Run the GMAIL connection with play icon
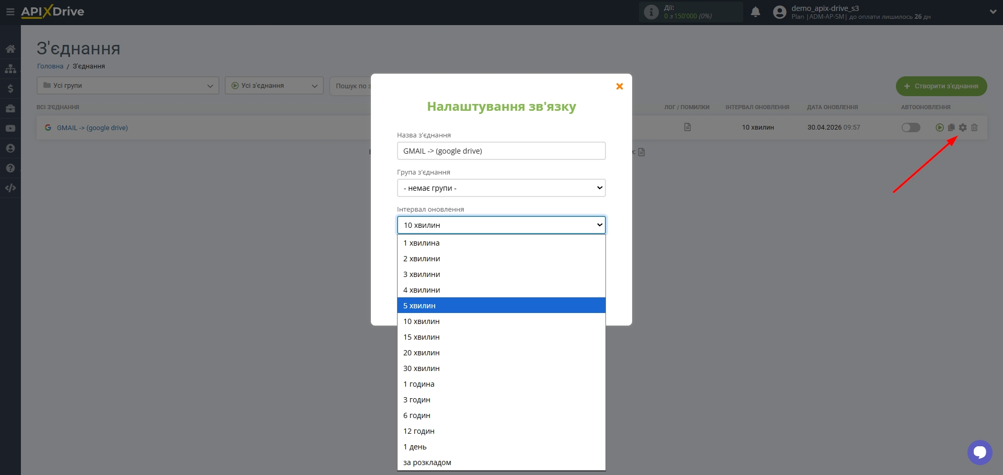 (x=939, y=128)
